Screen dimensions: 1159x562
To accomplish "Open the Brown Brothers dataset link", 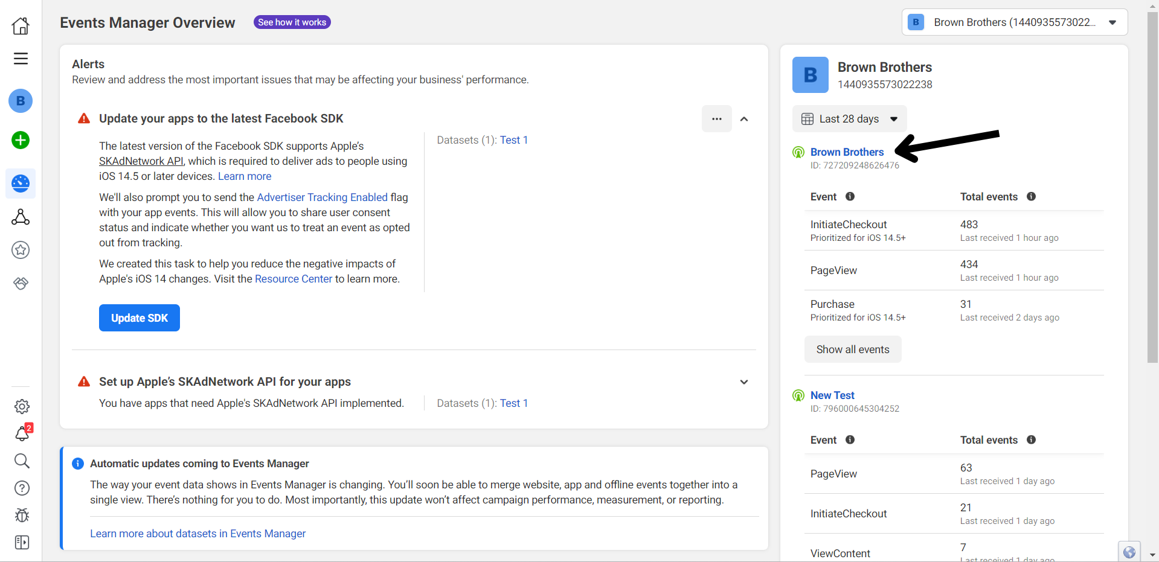I will click(x=847, y=152).
